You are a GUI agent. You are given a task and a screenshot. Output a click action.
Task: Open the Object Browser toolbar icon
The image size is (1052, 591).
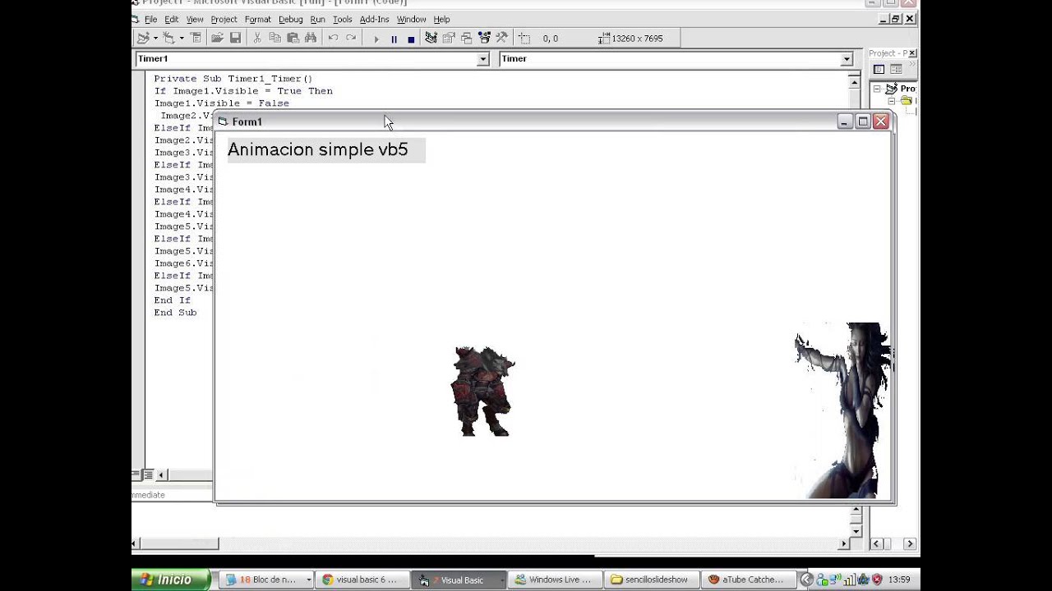coord(484,38)
